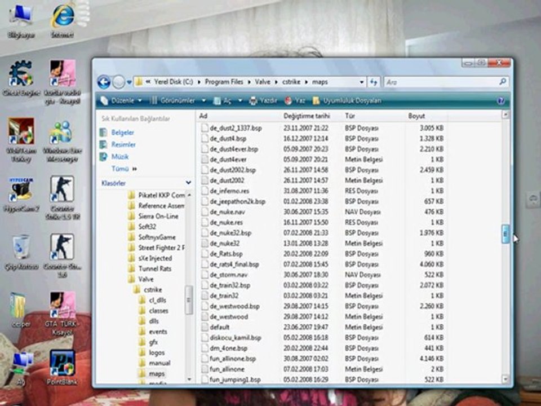Open the network Ağ desktop icon
Image resolution: width=541 pixels, height=406 pixels.
tap(21, 369)
